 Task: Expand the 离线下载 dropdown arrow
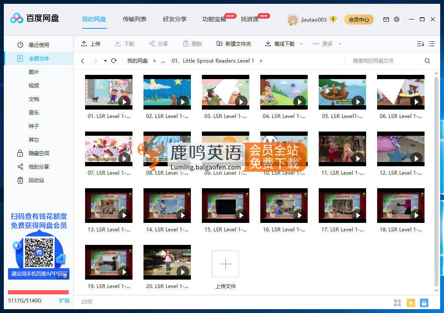coord(301,44)
